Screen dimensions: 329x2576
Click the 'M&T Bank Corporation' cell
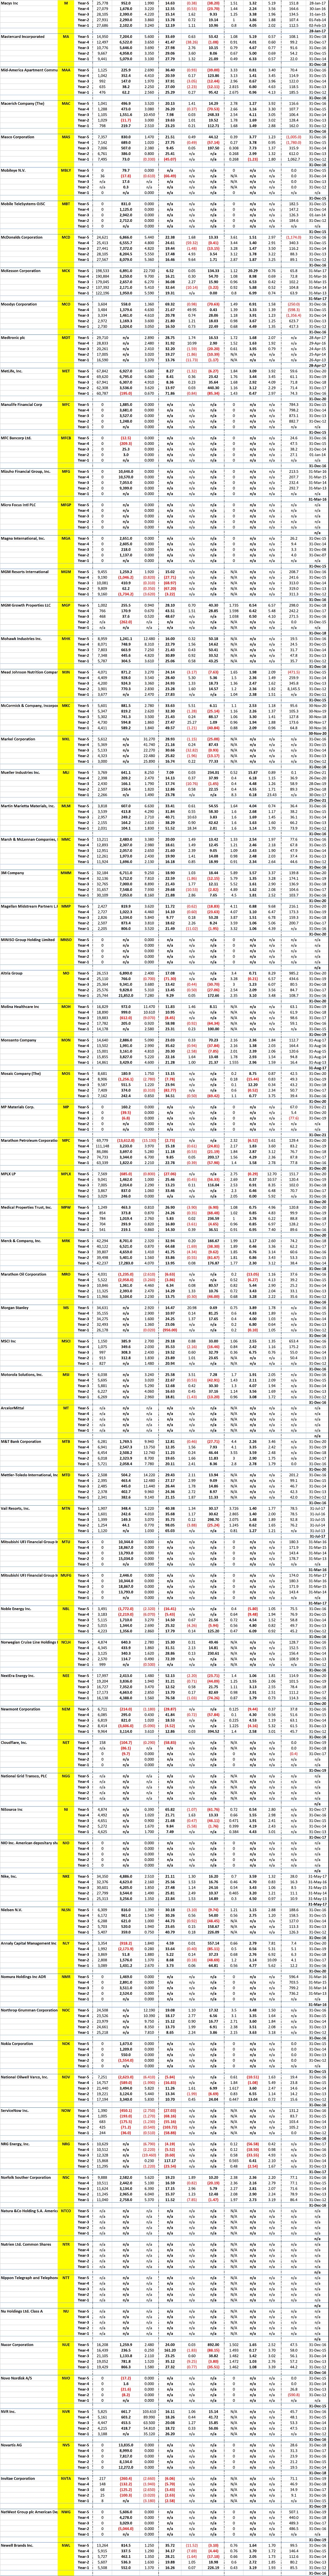[x=29, y=1442]
